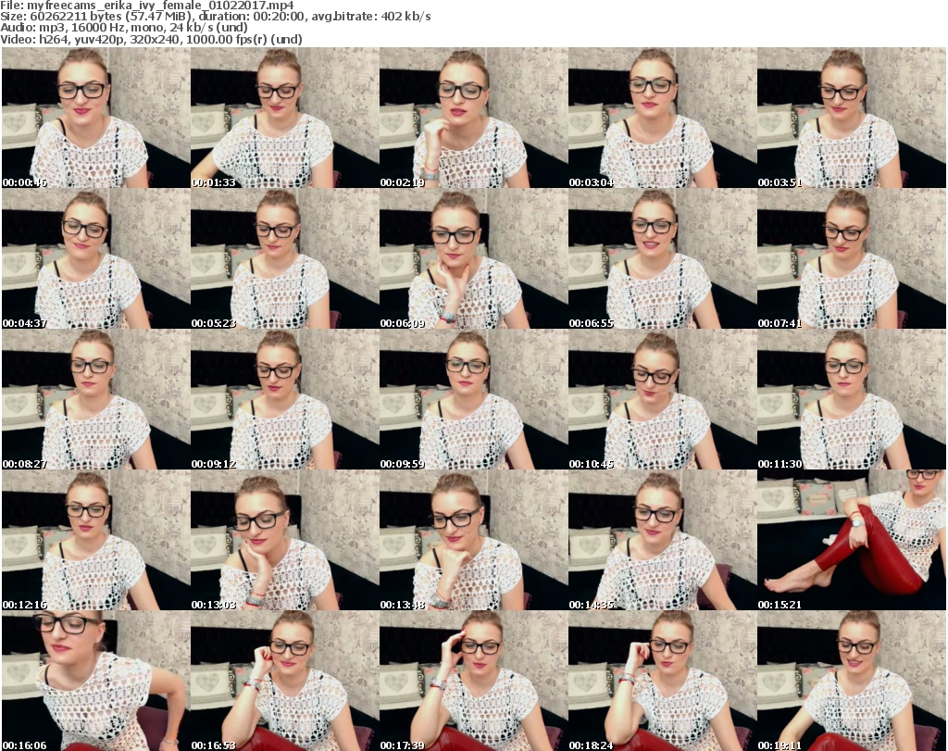948x751 pixels.
Task: Click the file size text '60262211 bytes (57.47 MiB)'
Action: coord(110,17)
